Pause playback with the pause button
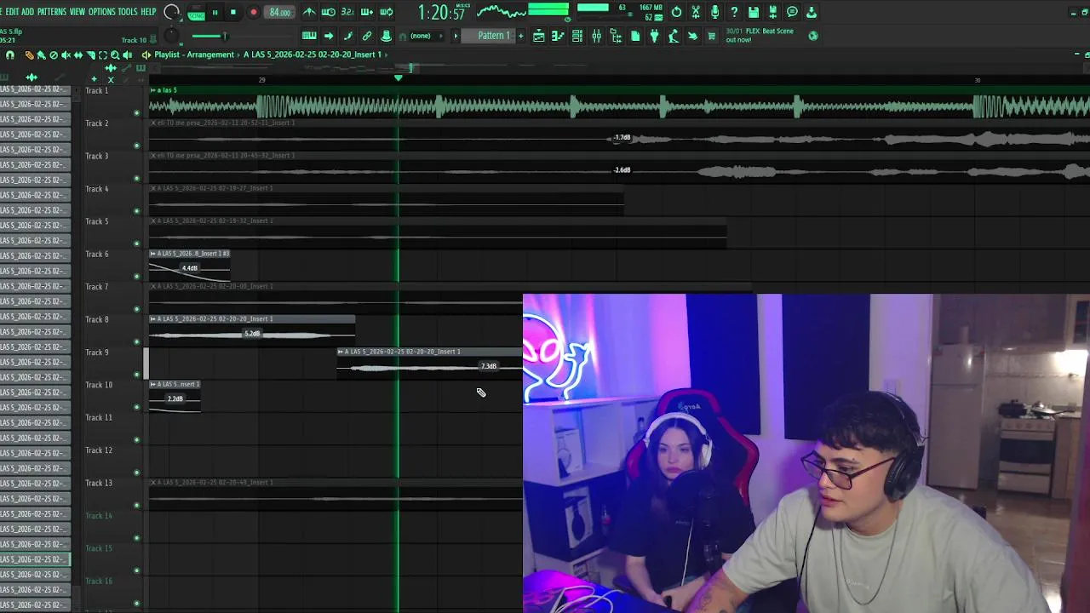Image resolution: width=1090 pixels, height=613 pixels. coord(215,12)
